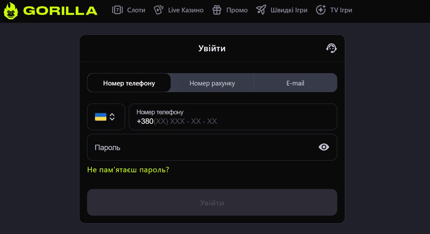Focus the Номер телефону input field
Screen dimensions: 430x234
[x=233, y=117]
